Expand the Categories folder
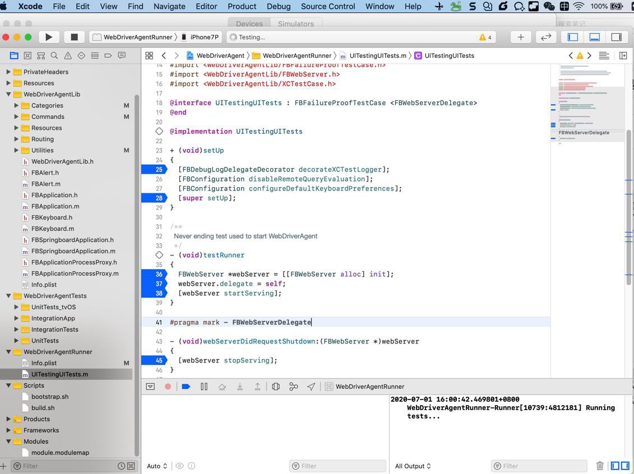 [16, 105]
